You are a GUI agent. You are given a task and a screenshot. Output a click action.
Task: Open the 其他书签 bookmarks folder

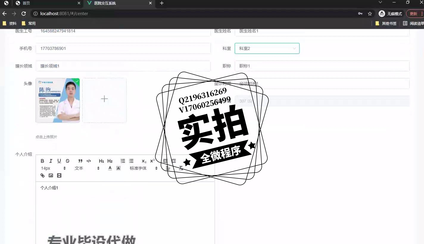(x=386, y=24)
